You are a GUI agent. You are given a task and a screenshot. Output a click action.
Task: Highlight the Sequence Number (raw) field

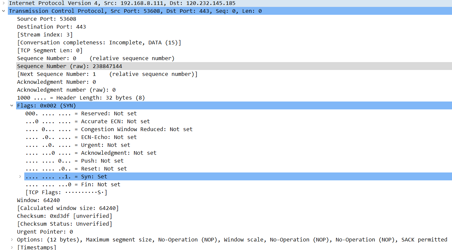click(x=69, y=66)
